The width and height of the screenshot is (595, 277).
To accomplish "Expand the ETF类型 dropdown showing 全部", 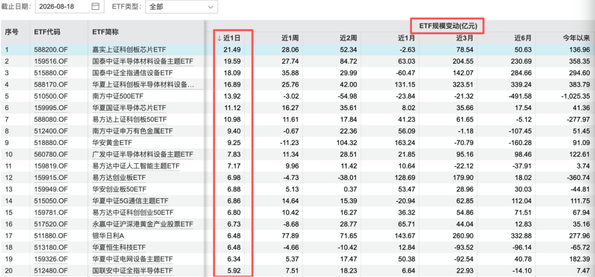I will click(x=182, y=7).
